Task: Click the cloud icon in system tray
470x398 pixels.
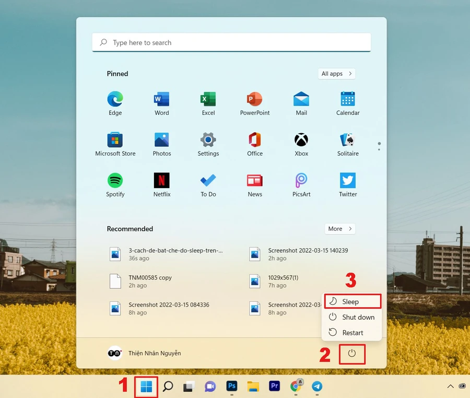Action: [x=463, y=386]
